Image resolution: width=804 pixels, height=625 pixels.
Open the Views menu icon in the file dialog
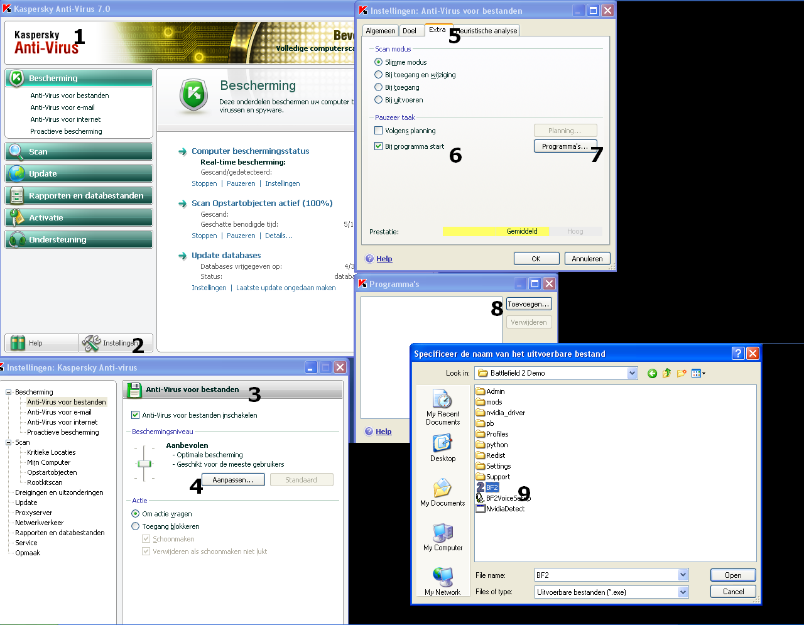click(698, 373)
